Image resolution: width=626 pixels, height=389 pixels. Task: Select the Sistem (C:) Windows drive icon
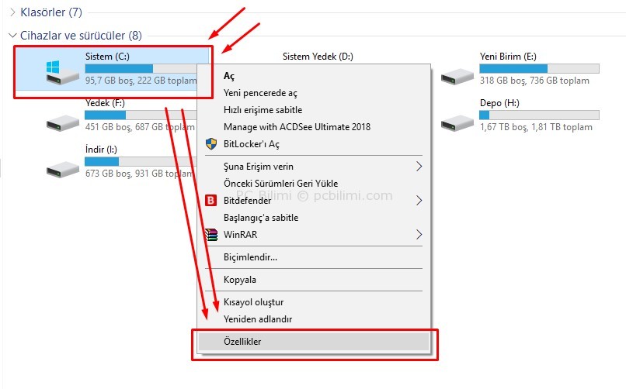point(62,72)
